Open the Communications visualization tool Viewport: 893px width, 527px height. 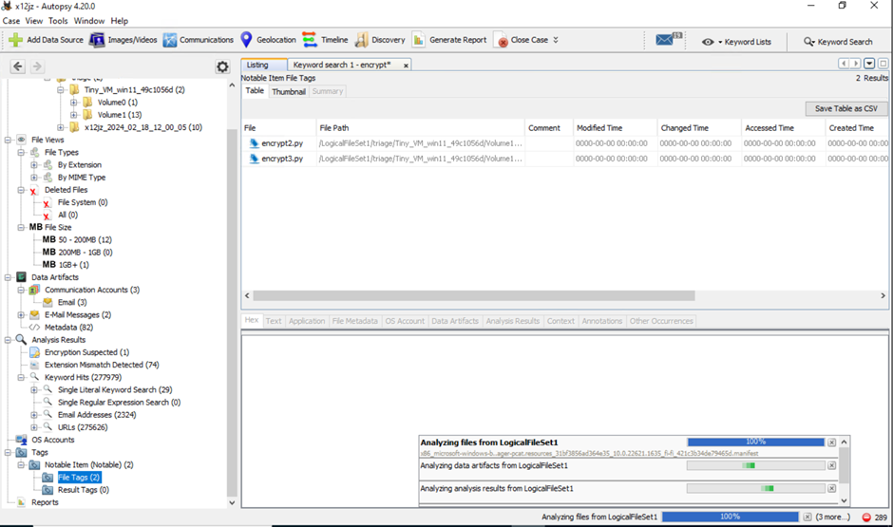pyautogui.click(x=199, y=40)
